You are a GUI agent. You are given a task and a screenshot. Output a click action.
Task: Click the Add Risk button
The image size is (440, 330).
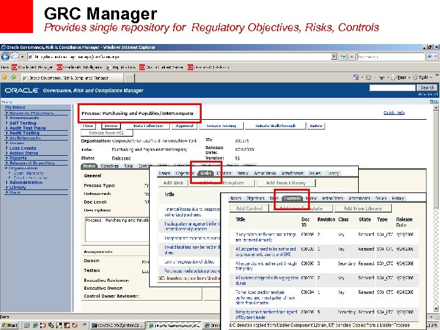[x=173, y=183]
